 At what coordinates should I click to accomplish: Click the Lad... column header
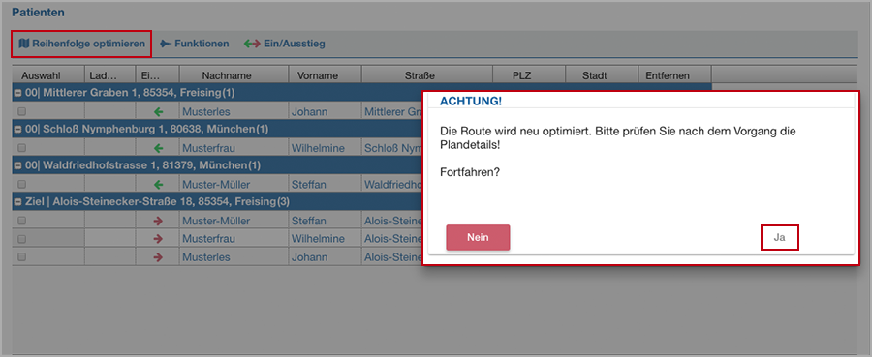[110, 75]
